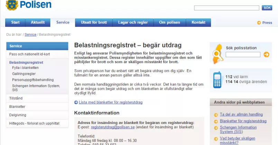
Task: Open Delgivning in the sidebar
Action: (37, 115)
